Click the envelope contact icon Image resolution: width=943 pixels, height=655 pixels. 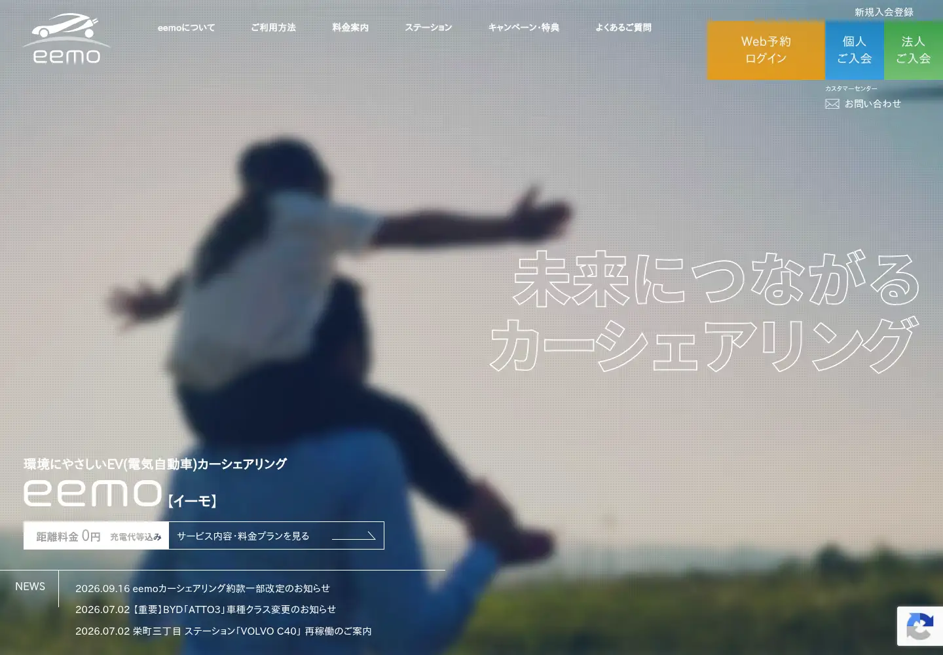832,103
